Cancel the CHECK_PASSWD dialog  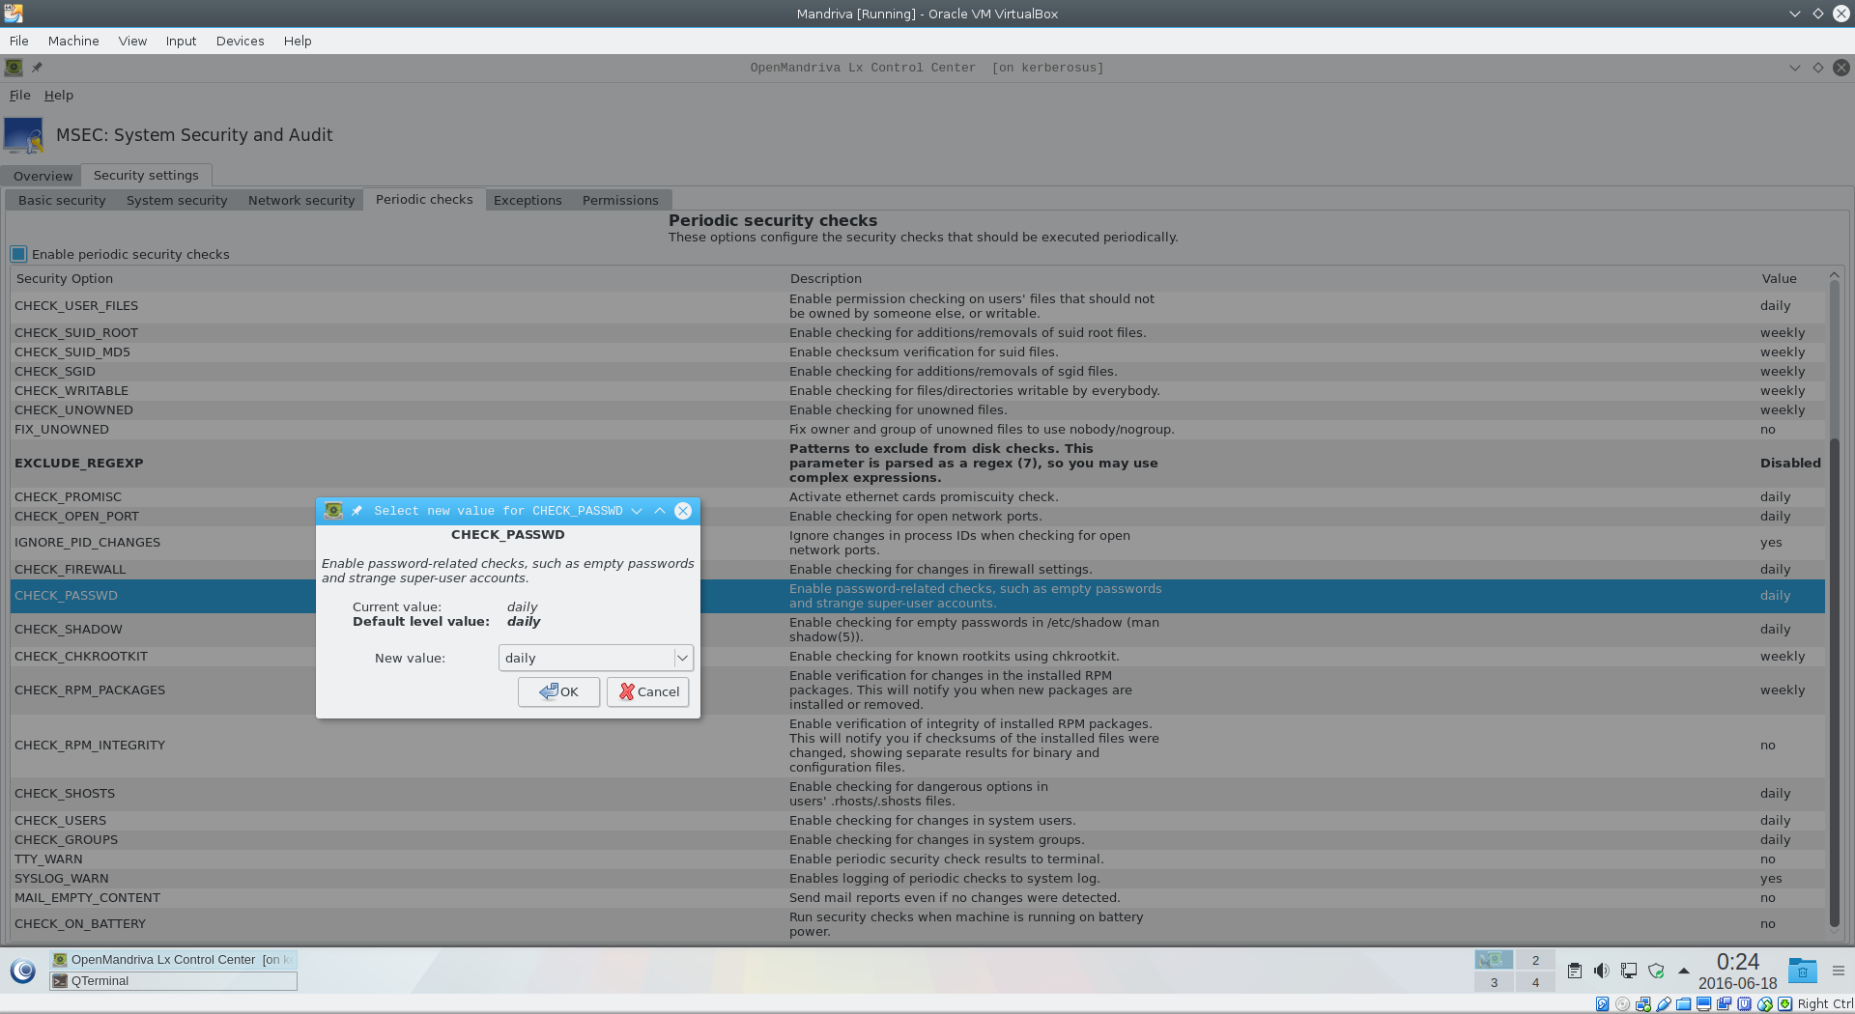[x=647, y=691]
